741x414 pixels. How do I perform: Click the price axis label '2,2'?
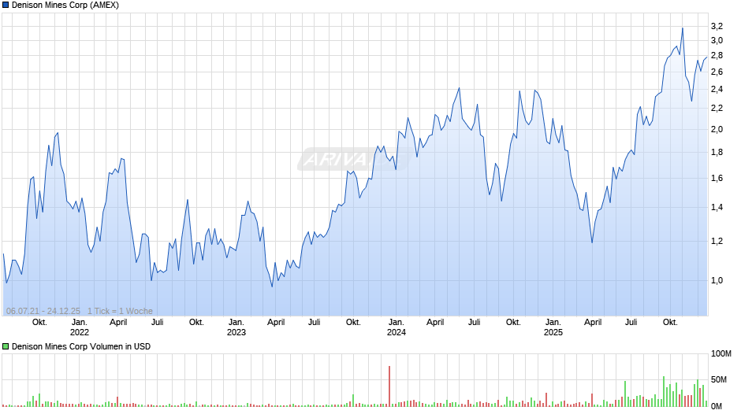(x=717, y=109)
